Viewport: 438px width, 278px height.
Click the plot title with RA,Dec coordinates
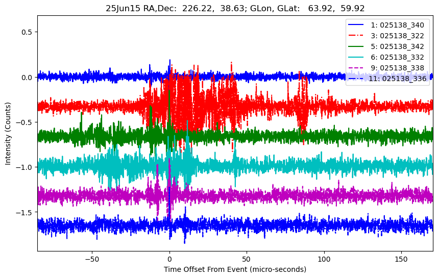click(x=235, y=8)
